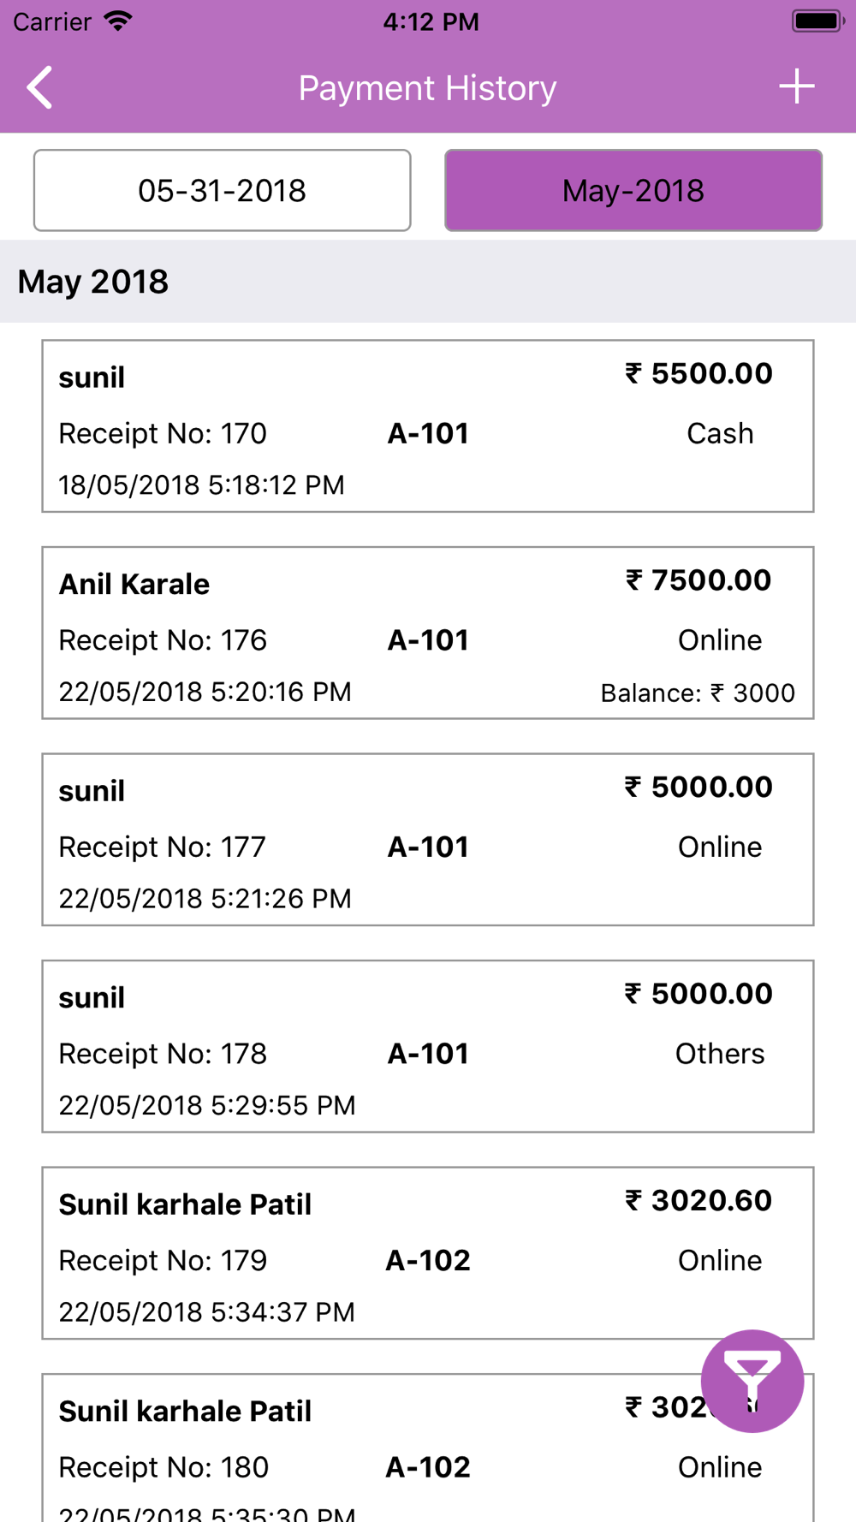The image size is (856, 1522).
Task: Tap the Others payment mode label
Action: coord(720,1054)
